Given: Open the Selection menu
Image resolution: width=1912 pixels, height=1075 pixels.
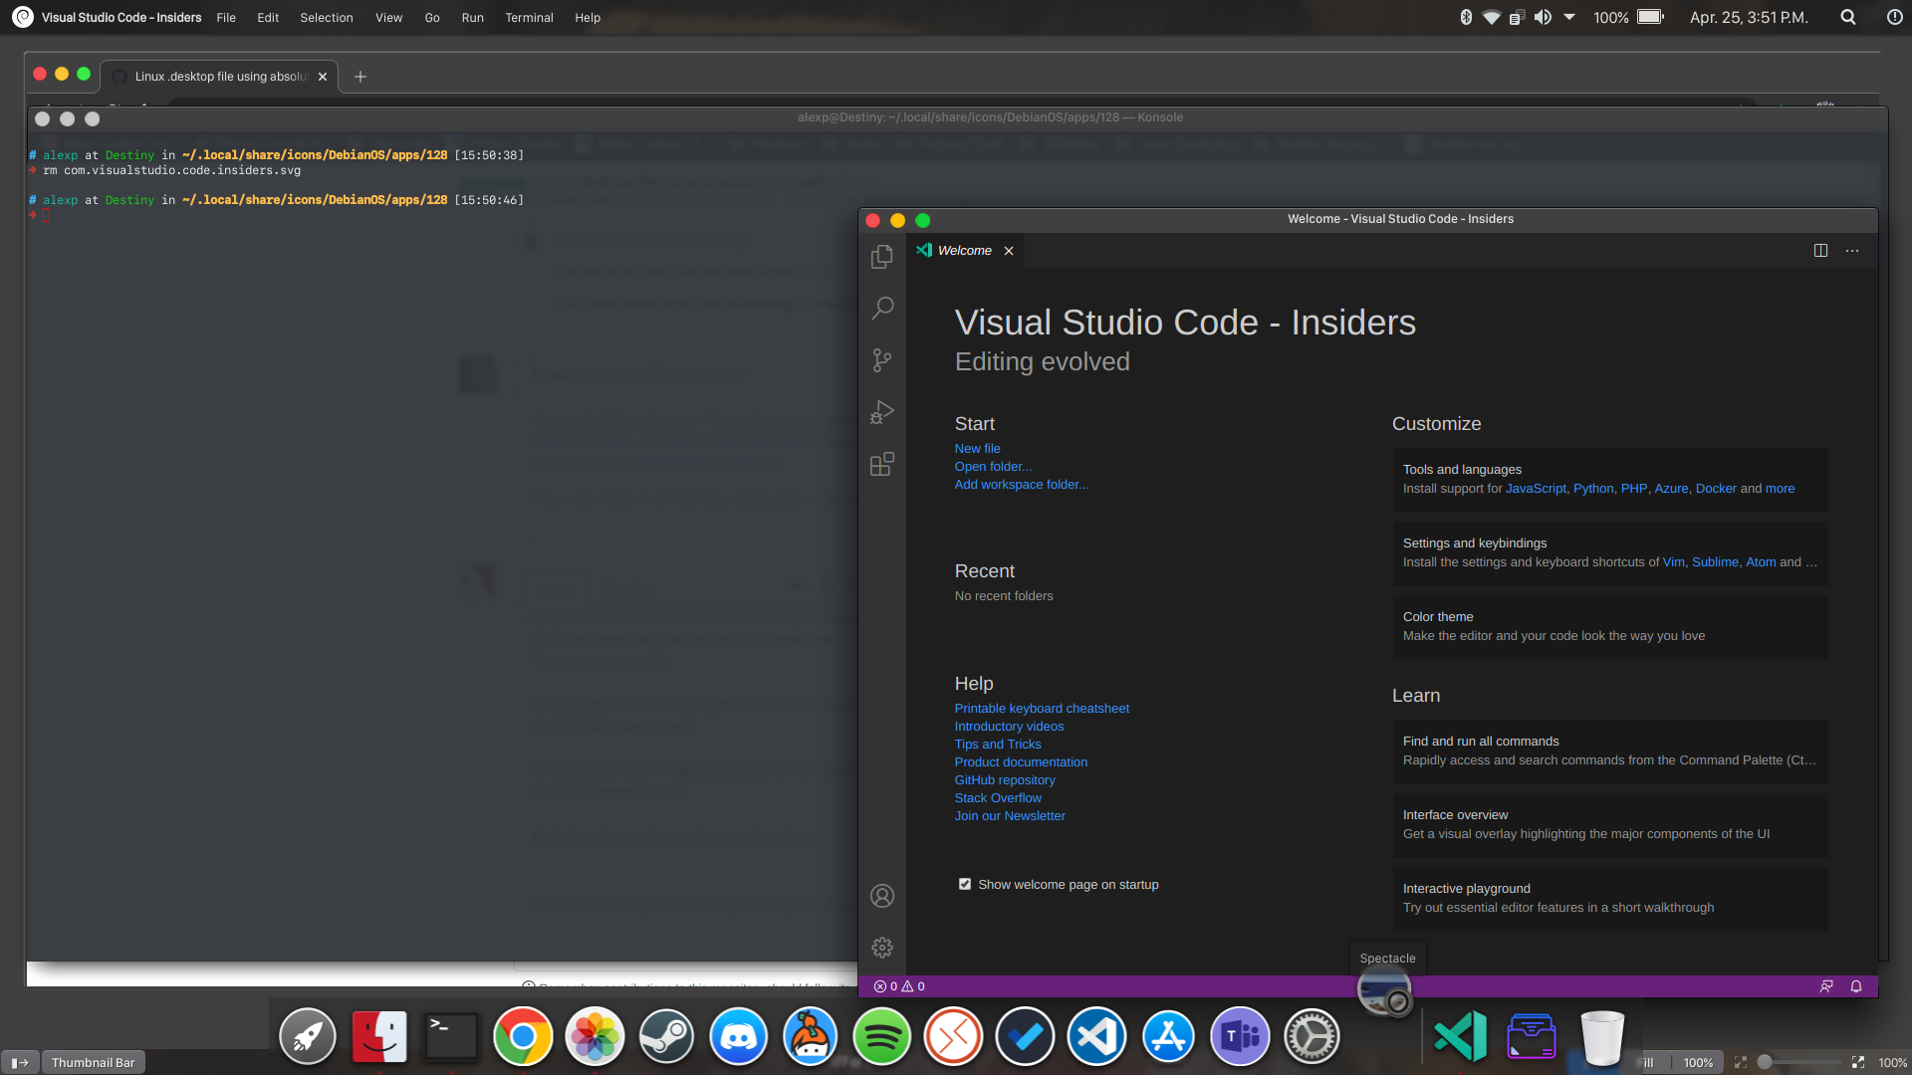Looking at the screenshot, I should [327, 17].
